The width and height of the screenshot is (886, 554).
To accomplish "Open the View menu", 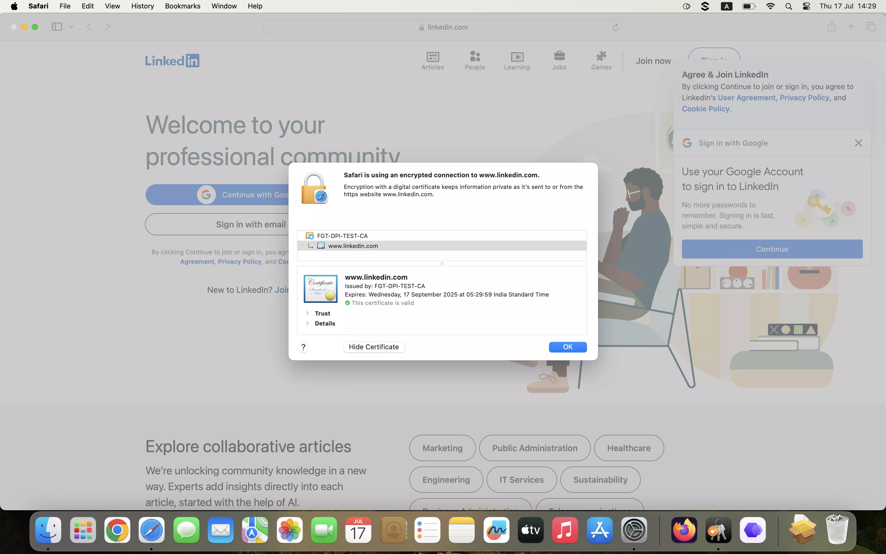I will (112, 6).
